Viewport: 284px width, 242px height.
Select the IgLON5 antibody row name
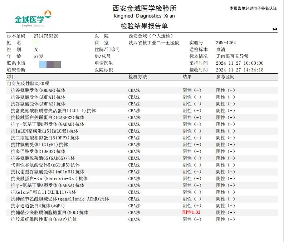pyautogui.click(x=45, y=131)
